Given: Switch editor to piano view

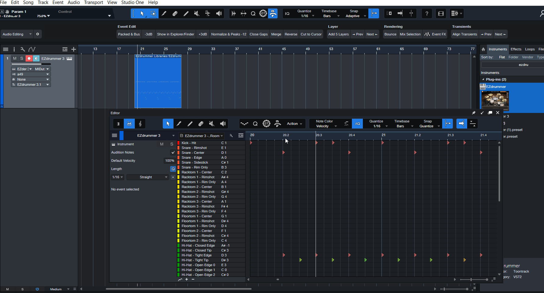Looking at the screenshot, I should (x=118, y=124).
